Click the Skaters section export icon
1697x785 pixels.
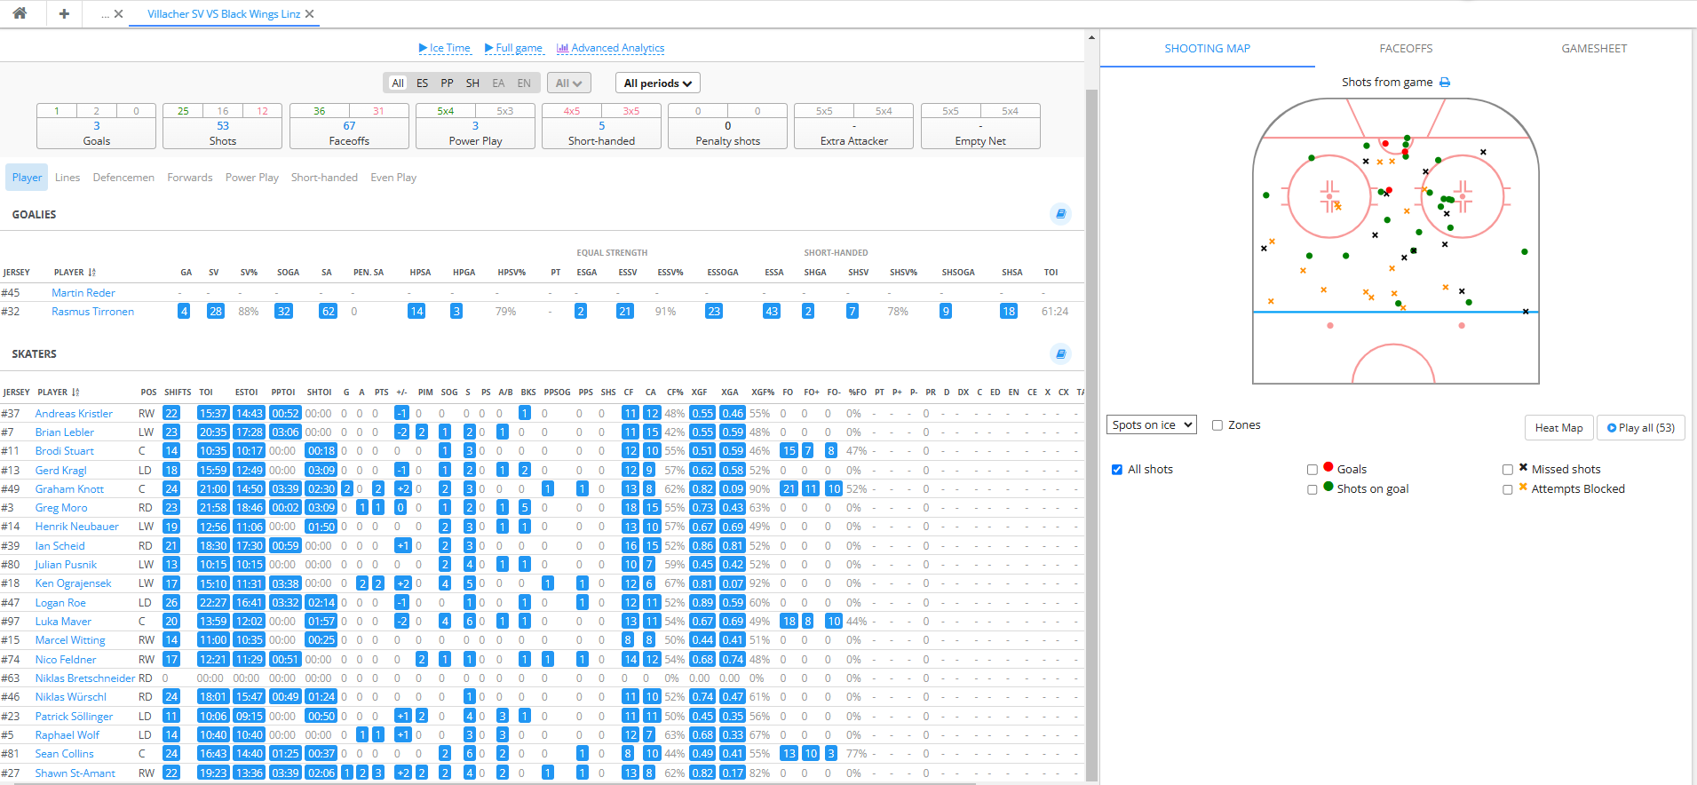click(x=1060, y=354)
